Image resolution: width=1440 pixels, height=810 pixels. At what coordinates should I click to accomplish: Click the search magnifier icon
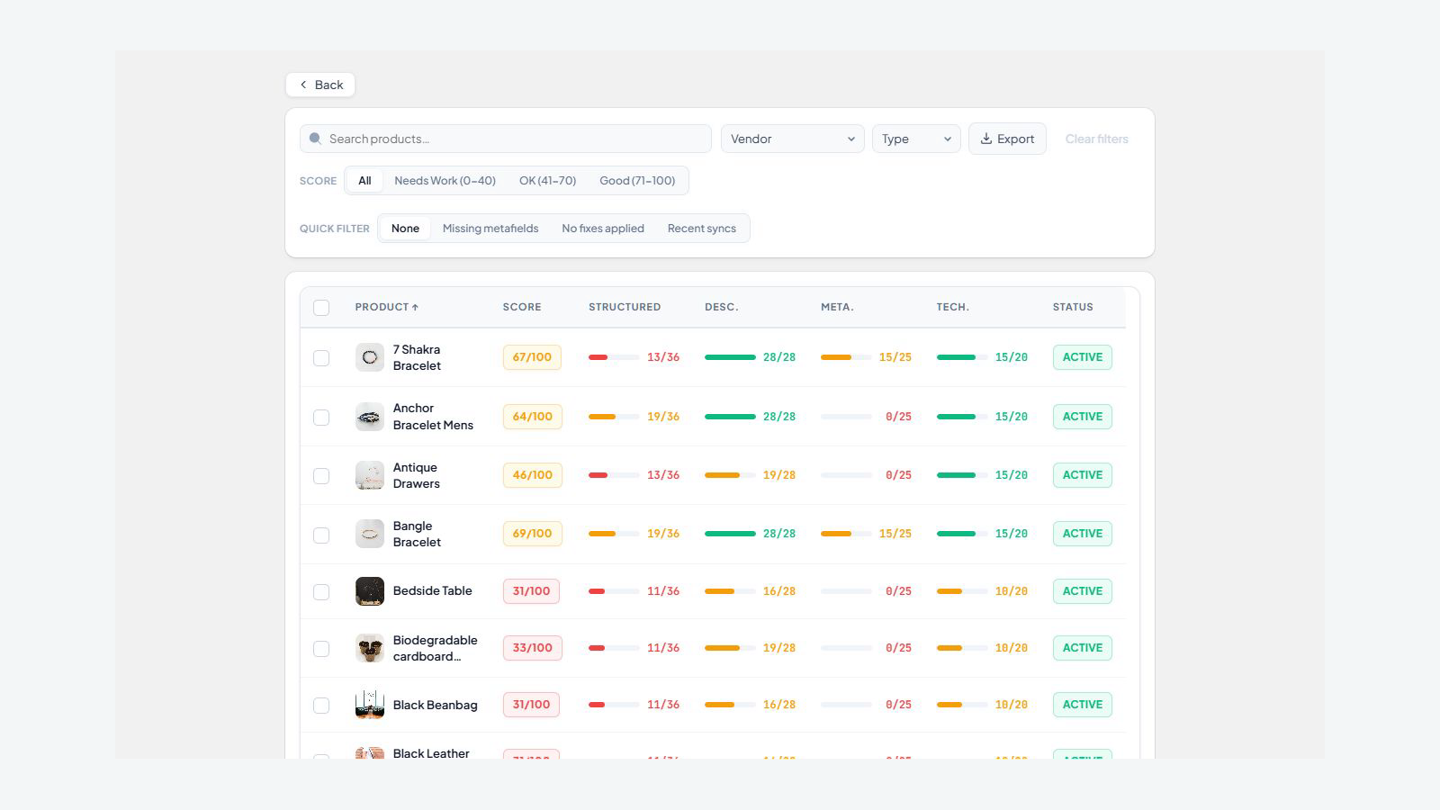(x=315, y=139)
